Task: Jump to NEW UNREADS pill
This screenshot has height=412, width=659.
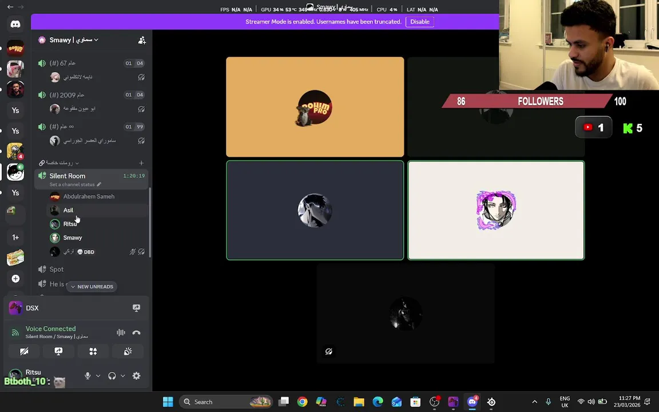Action: click(x=92, y=287)
